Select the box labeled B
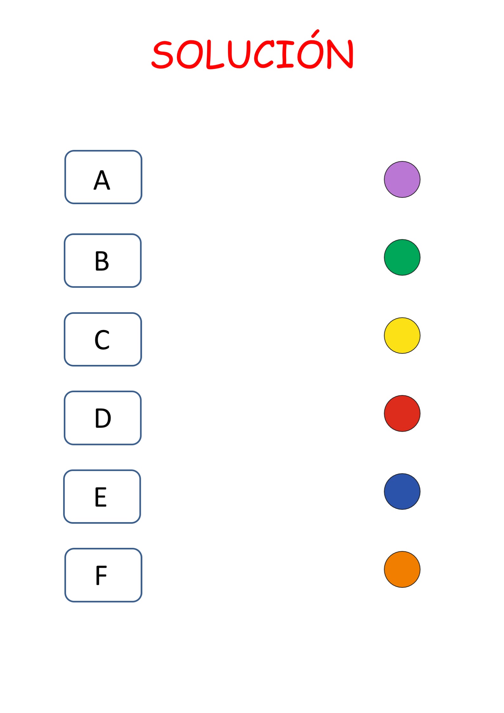 pyautogui.click(x=102, y=261)
